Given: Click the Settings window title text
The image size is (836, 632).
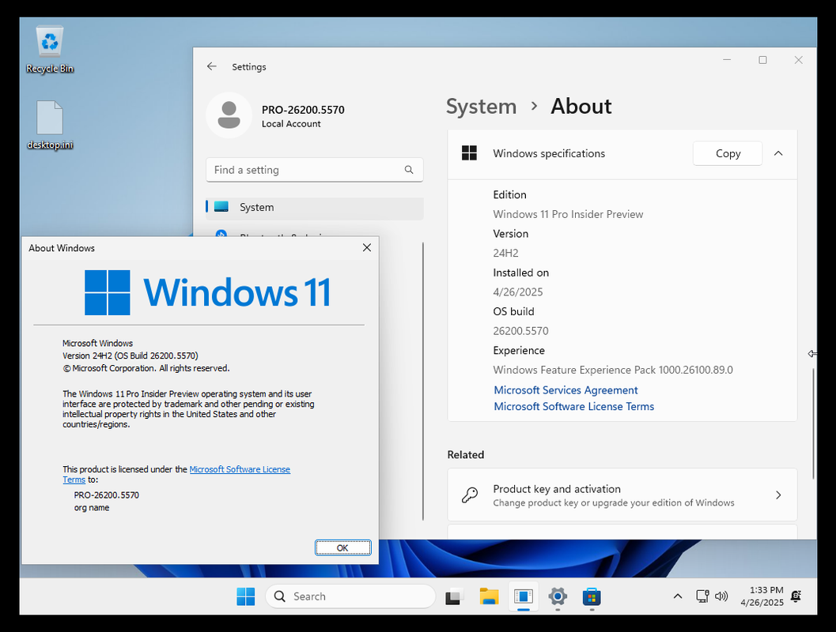Looking at the screenshot, I should pos(249,67).
